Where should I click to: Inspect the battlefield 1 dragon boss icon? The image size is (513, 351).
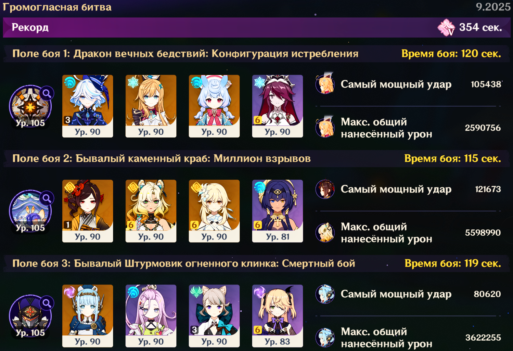point(30,106)
